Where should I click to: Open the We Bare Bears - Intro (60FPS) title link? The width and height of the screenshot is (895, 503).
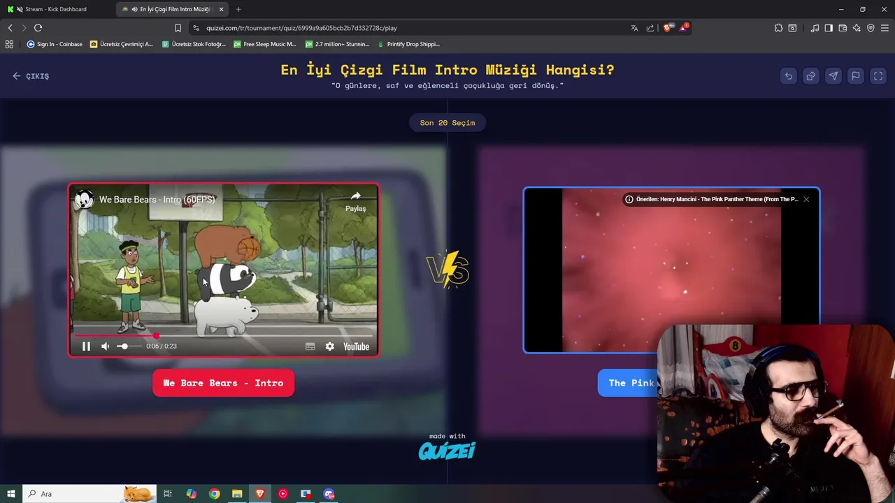[x=157, y=200]
